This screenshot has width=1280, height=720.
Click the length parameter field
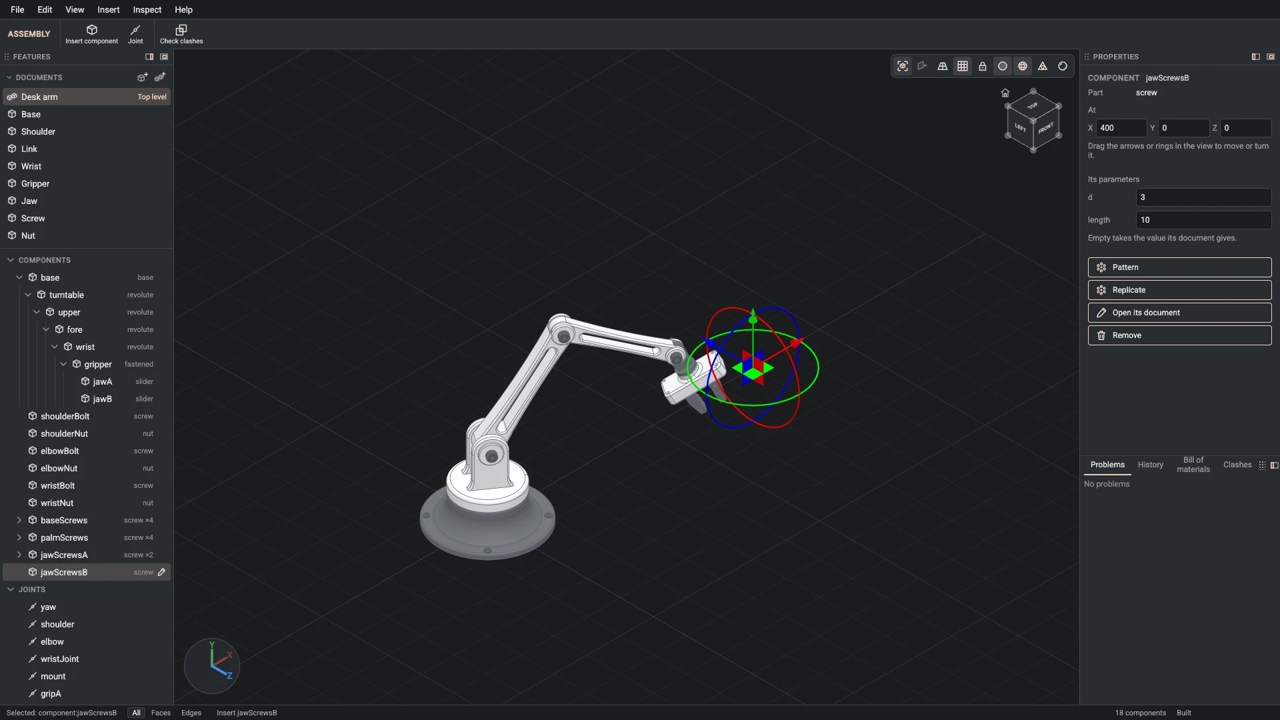pyautogui.click(x=1203, y=220)
